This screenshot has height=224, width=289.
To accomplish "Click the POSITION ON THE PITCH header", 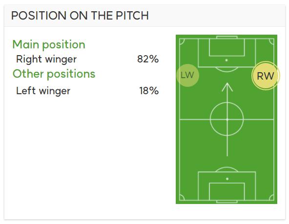I will pos(80,16).
